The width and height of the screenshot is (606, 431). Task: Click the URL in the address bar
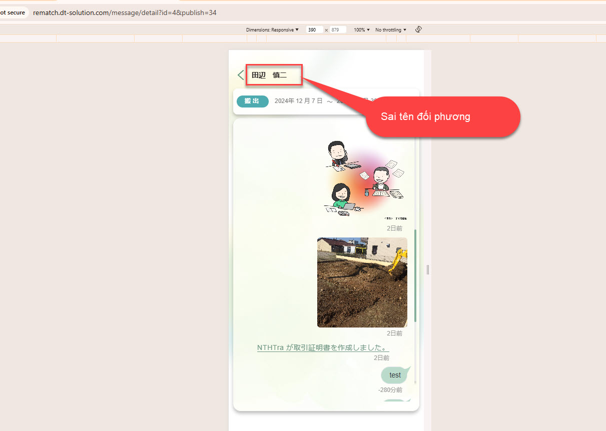pyautogui.click(x=125, y=12)
